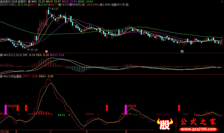
Task: Click the 2023年 label on time axis
Action: [5, 131]
